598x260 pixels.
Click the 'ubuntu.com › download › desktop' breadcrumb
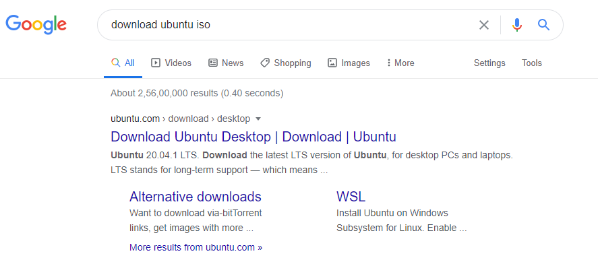click(181, 119)
